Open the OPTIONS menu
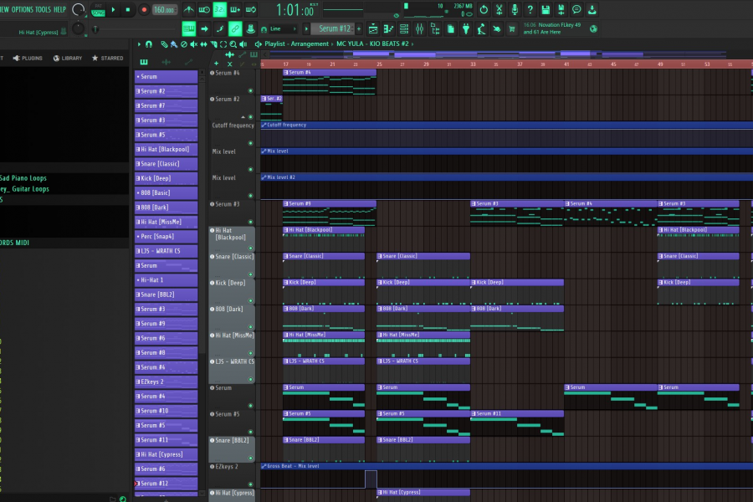 [x=22, y=9]
